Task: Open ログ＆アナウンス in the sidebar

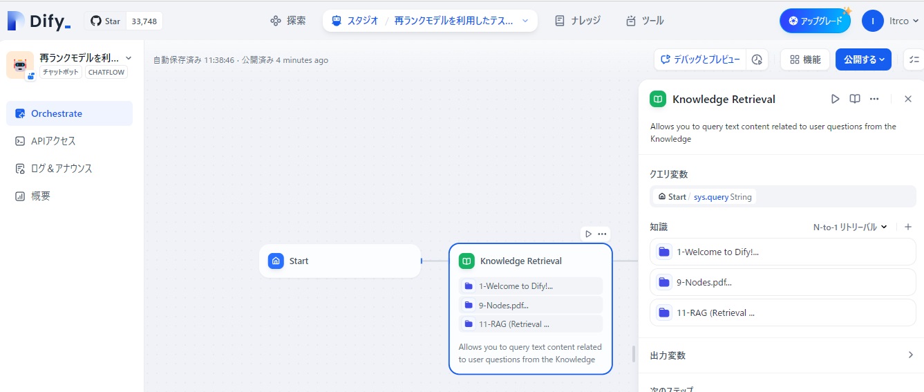Action: 69,169
